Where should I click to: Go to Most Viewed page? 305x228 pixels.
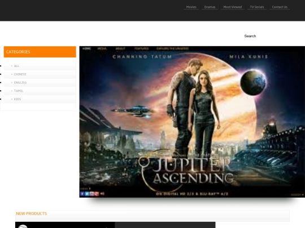click(x=233, y=7)
